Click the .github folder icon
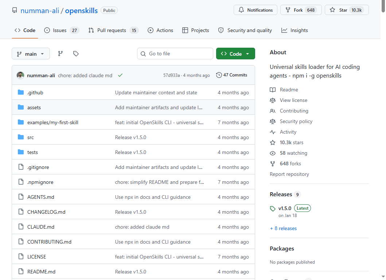The width and height of the screenshot is (386, 280). (x=21, y=92)
